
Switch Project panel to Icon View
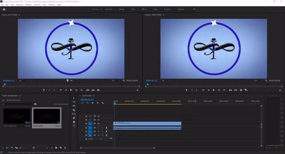(12, 148)
